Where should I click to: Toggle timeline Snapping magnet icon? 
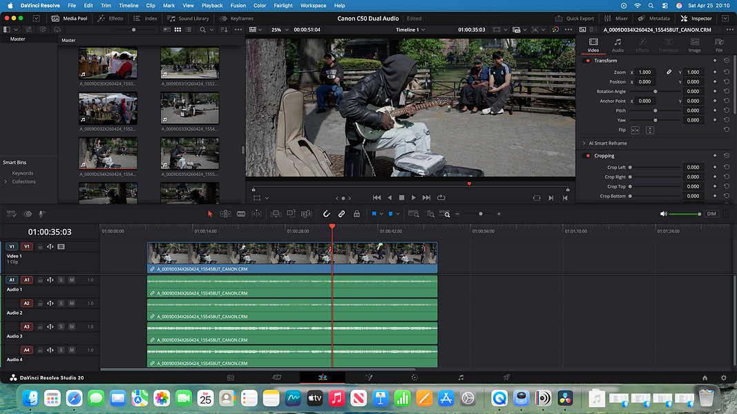(x=326, y=214)
